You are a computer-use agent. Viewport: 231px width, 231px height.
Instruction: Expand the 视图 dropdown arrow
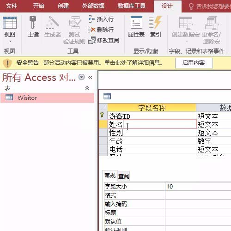10,41
